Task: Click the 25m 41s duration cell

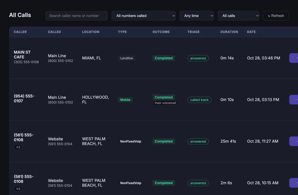Action: tap(228, 141)
